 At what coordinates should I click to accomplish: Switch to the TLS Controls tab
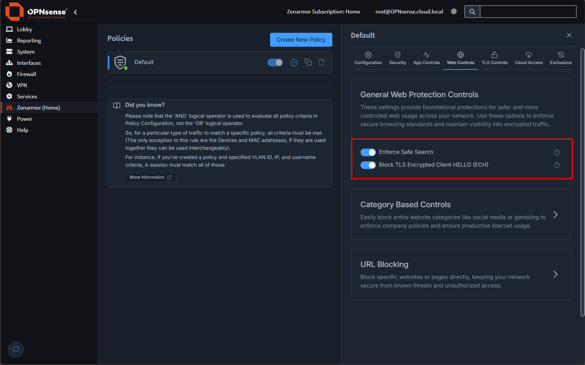494,58
